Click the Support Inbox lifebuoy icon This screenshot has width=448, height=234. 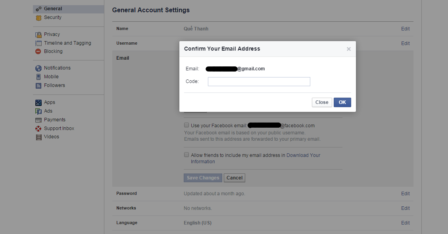click(38, 129)
